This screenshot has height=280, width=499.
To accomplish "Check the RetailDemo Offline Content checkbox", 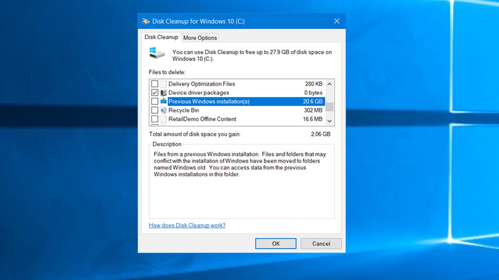I will [x=155, y=119].
